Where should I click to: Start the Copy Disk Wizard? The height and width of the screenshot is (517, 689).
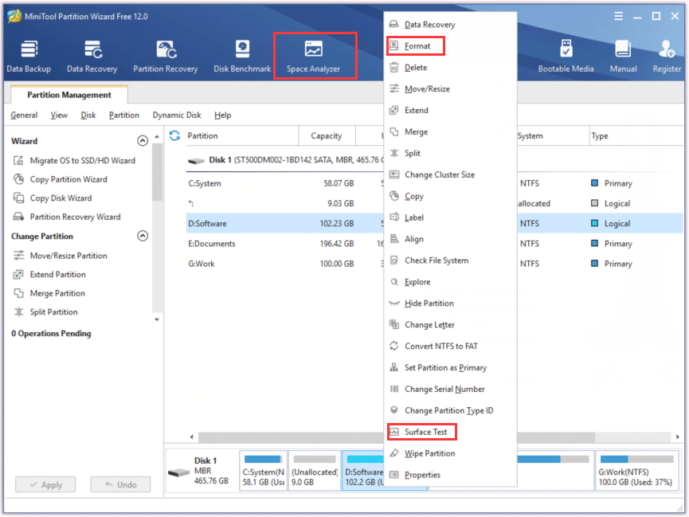point(53,198)
